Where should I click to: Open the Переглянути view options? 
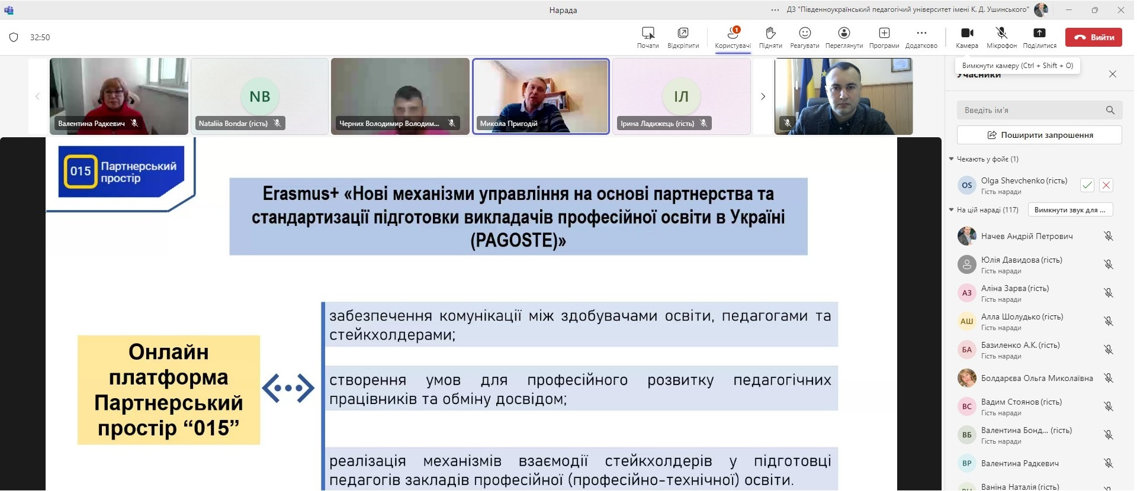coord(844,37)
